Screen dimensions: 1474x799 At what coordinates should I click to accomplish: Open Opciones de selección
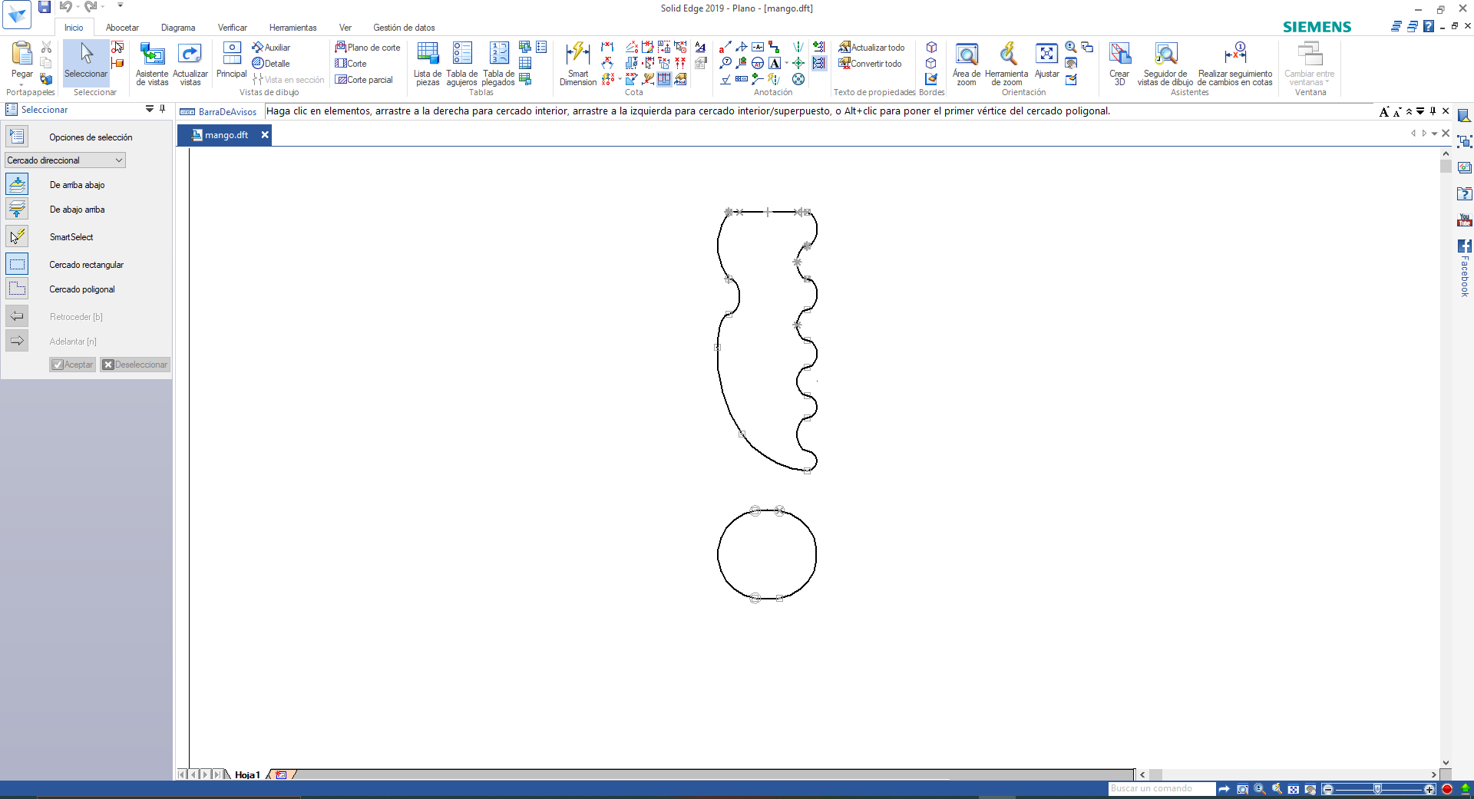[17, 137]
